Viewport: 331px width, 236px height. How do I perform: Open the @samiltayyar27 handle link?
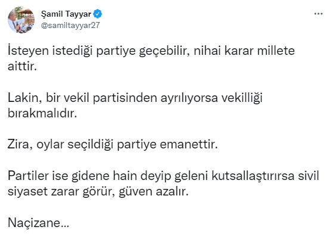70,25
